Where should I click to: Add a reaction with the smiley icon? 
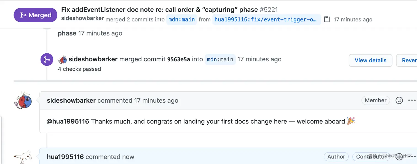click(399, 100)
